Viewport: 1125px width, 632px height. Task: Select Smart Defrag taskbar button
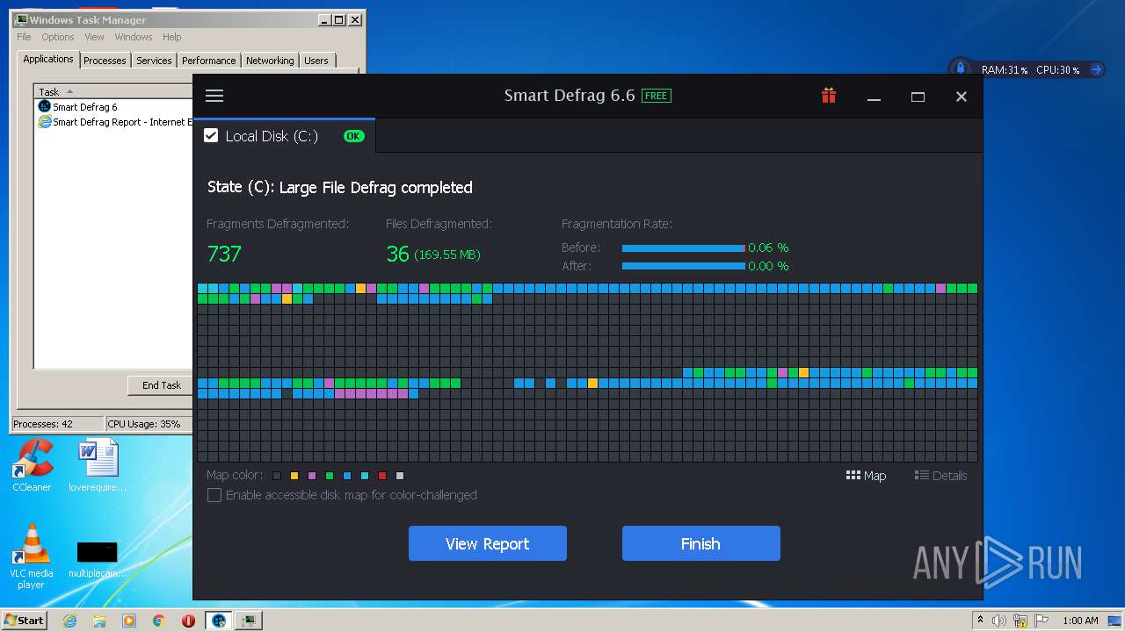click(219, 621)
